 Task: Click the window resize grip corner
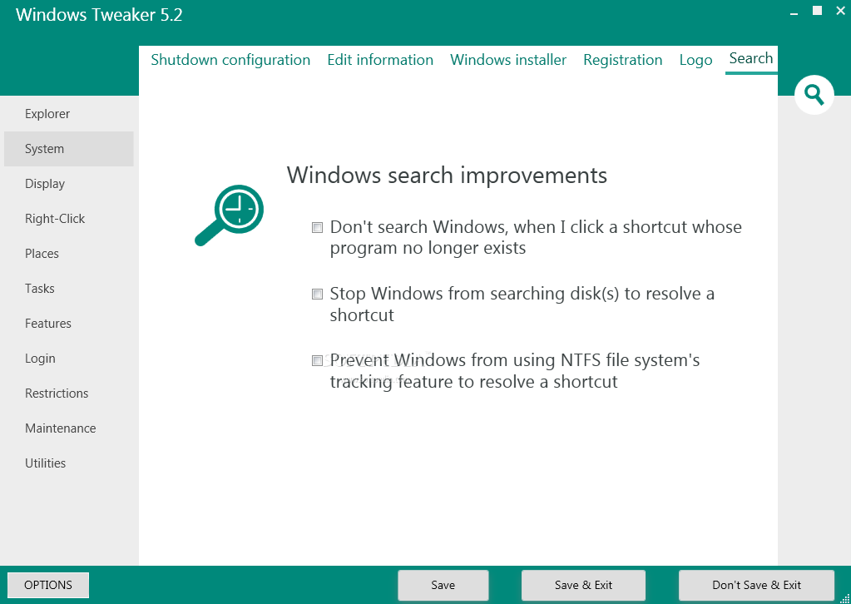click(845, 598)
